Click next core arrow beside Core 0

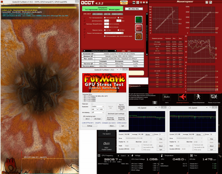128,156
